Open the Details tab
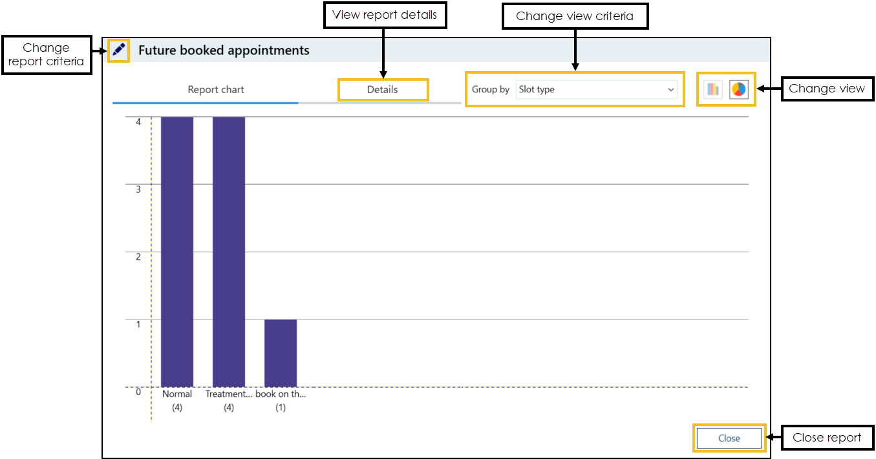This screenshot has width=876, height=459. tap(382, 90)
